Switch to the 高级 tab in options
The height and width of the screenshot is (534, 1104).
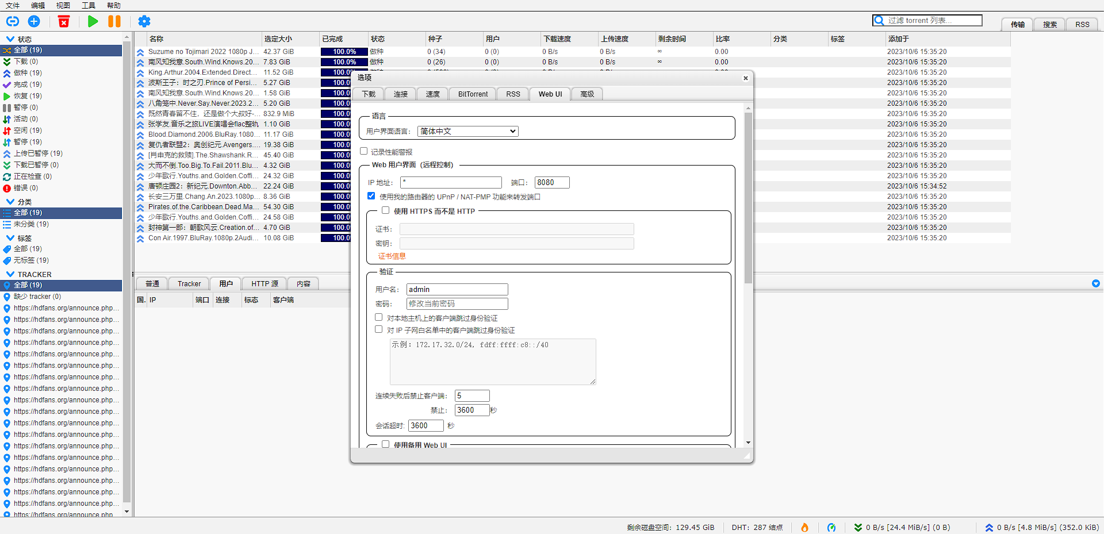point(587,94)
